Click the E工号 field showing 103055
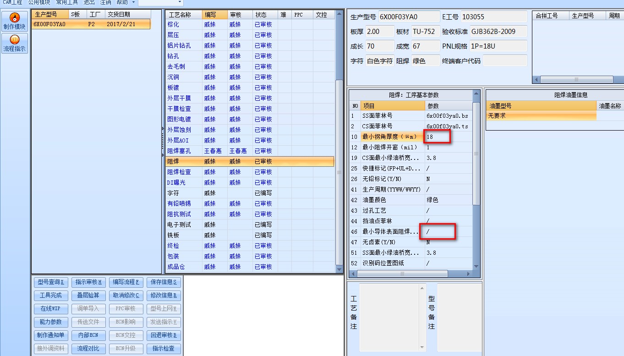624x356 pixels. tap(493, 17)
